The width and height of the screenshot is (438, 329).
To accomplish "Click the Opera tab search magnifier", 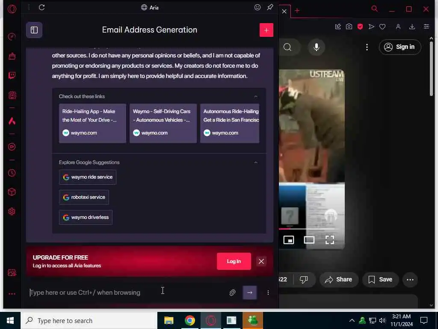I will 375,9.
